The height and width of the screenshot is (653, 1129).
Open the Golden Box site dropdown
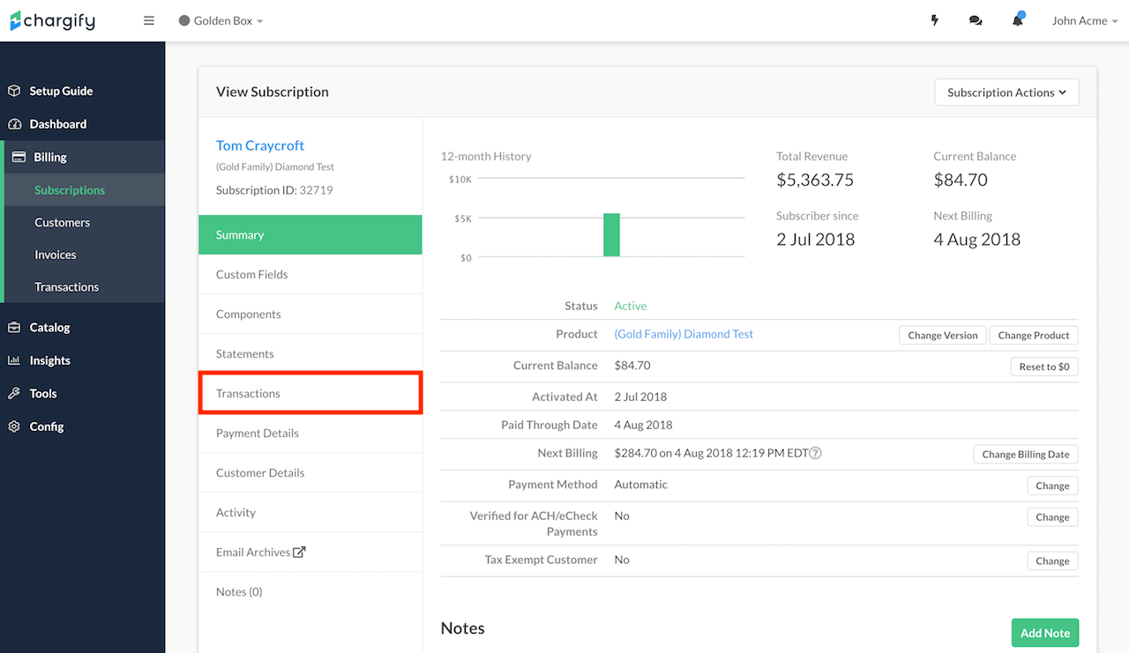point(221,20)
